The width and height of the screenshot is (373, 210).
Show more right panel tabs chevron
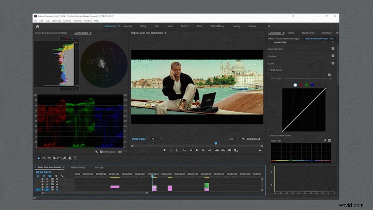(x=337, y=33)
